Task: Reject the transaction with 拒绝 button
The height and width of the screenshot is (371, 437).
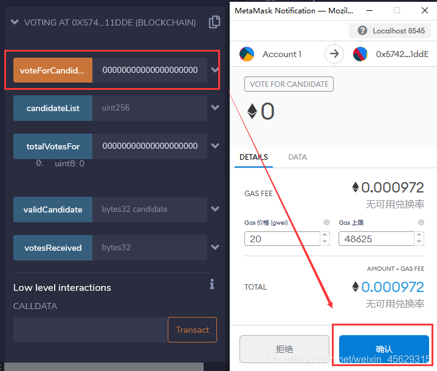Action: (x=284, y=349)
